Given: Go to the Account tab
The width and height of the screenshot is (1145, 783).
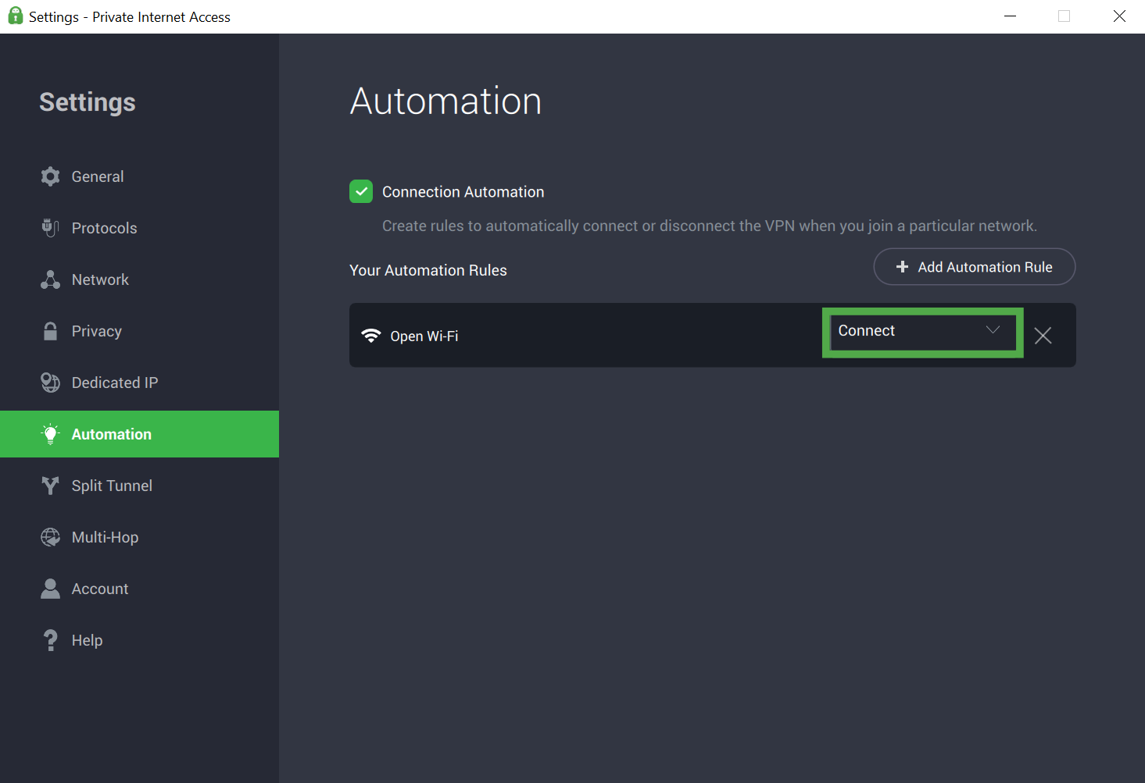Looking at the screenshot, I should 139,589.
